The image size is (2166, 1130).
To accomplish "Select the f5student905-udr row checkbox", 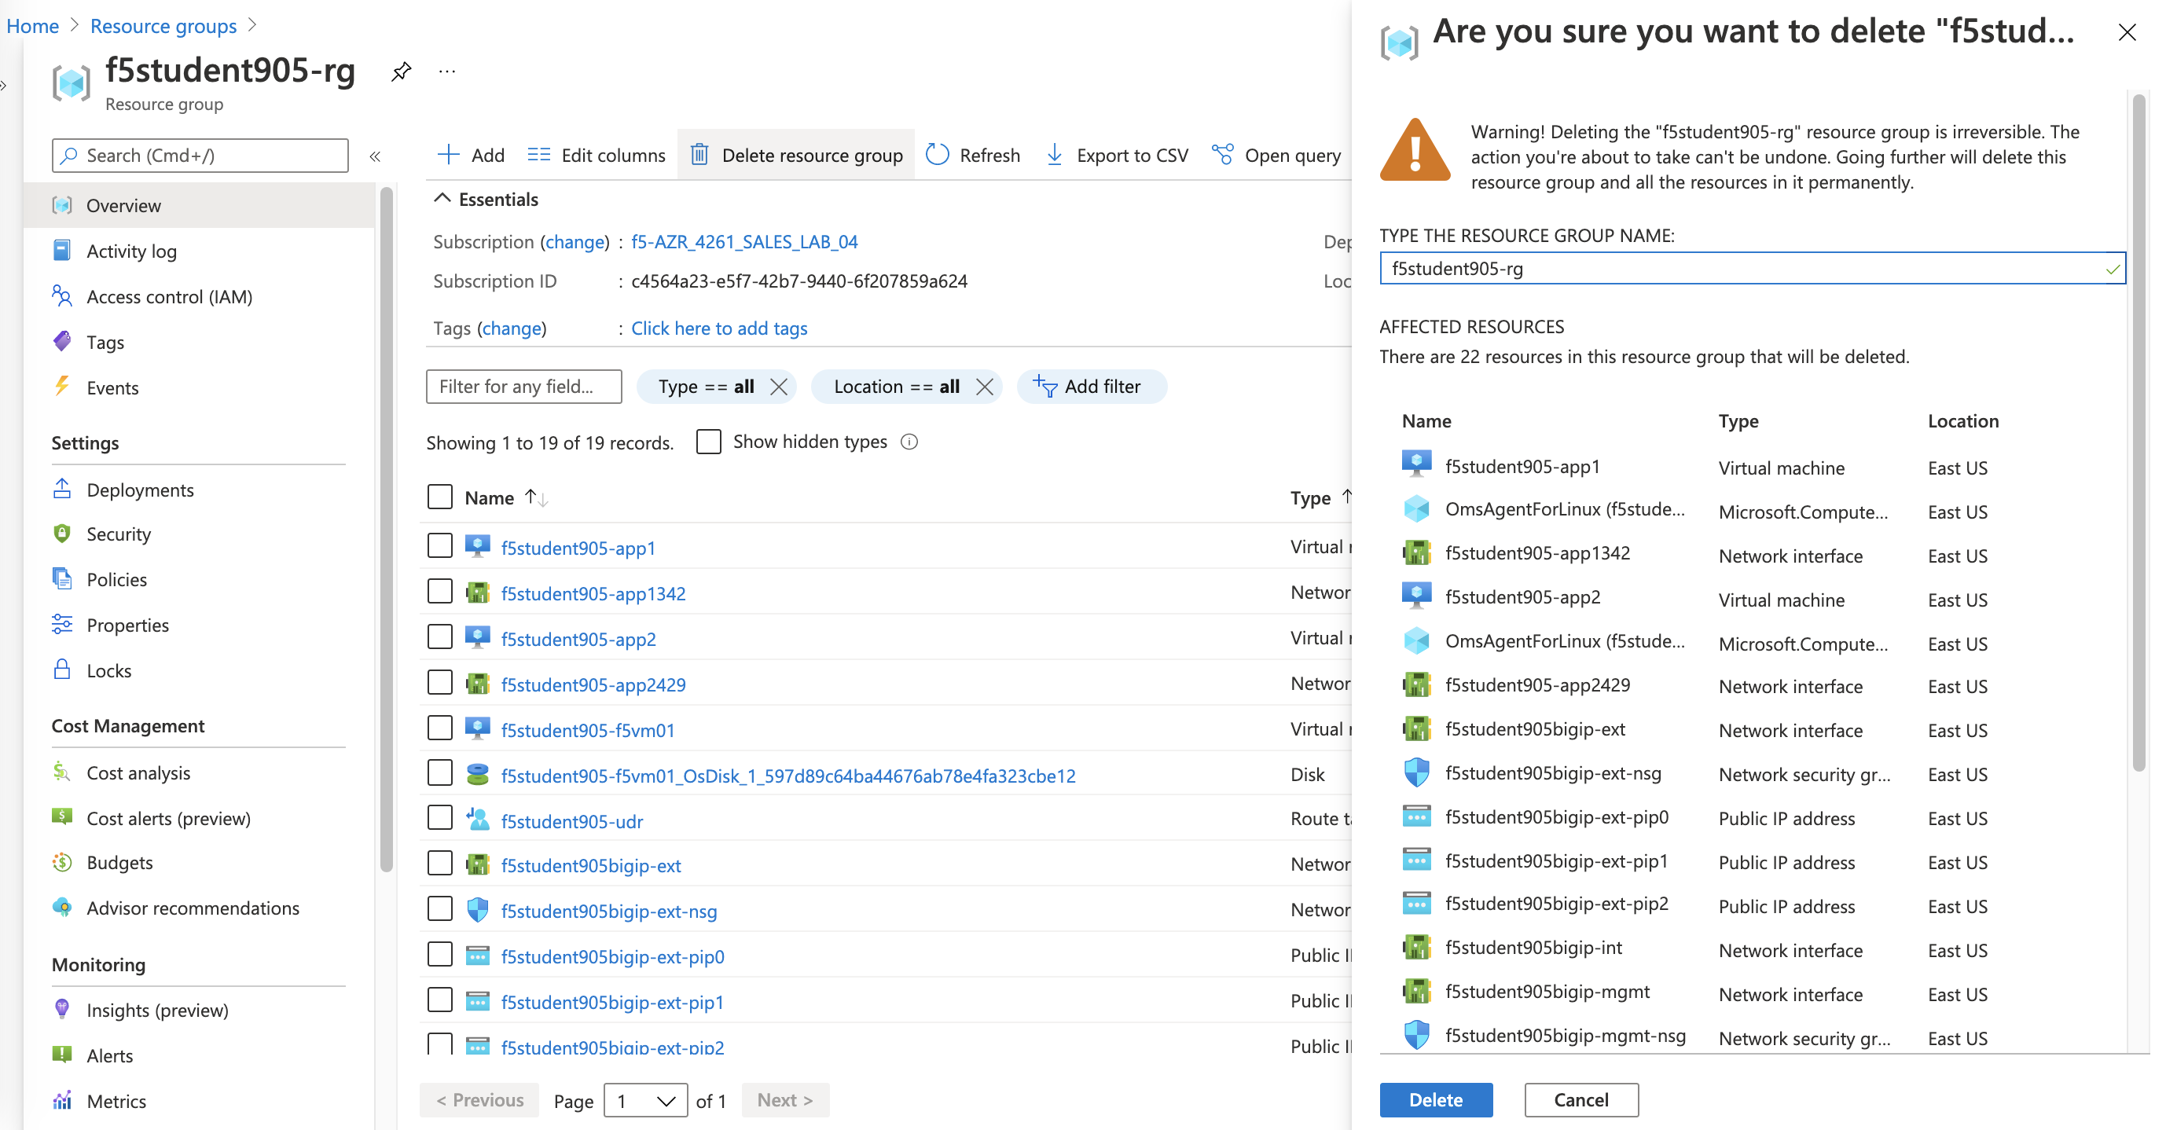I will tap(440, 819).
